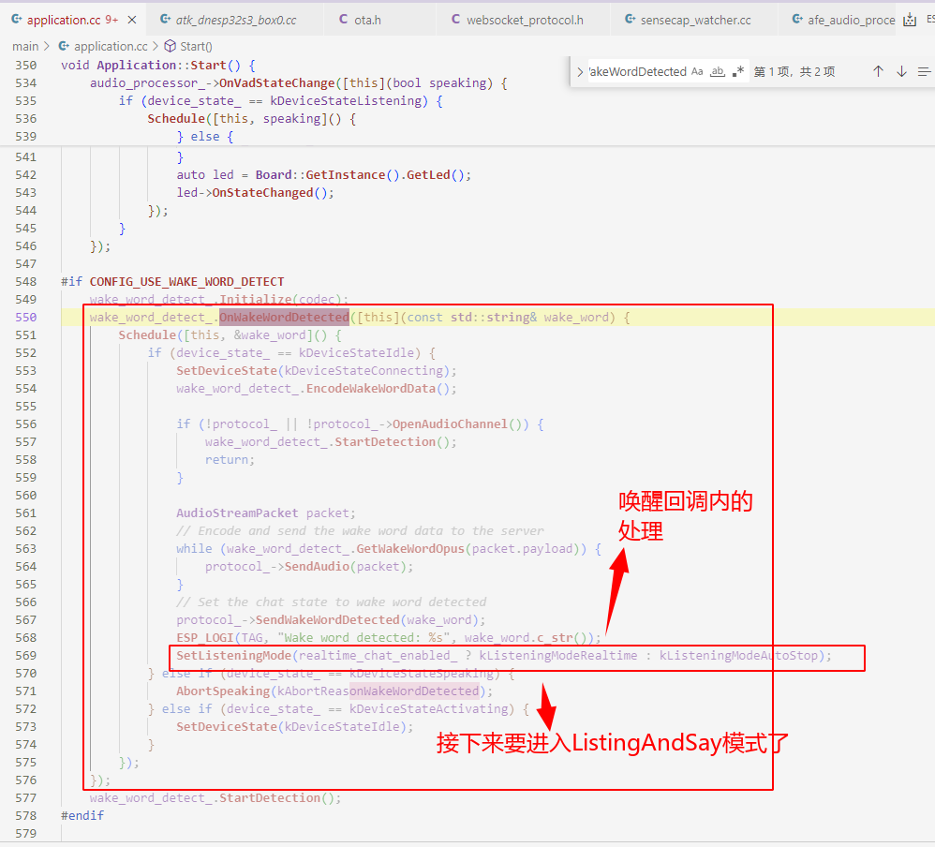Click 'led->OnStateChanged();' on line 543
The height and width of the screenshot is (847, 935).
coord(255,193)
